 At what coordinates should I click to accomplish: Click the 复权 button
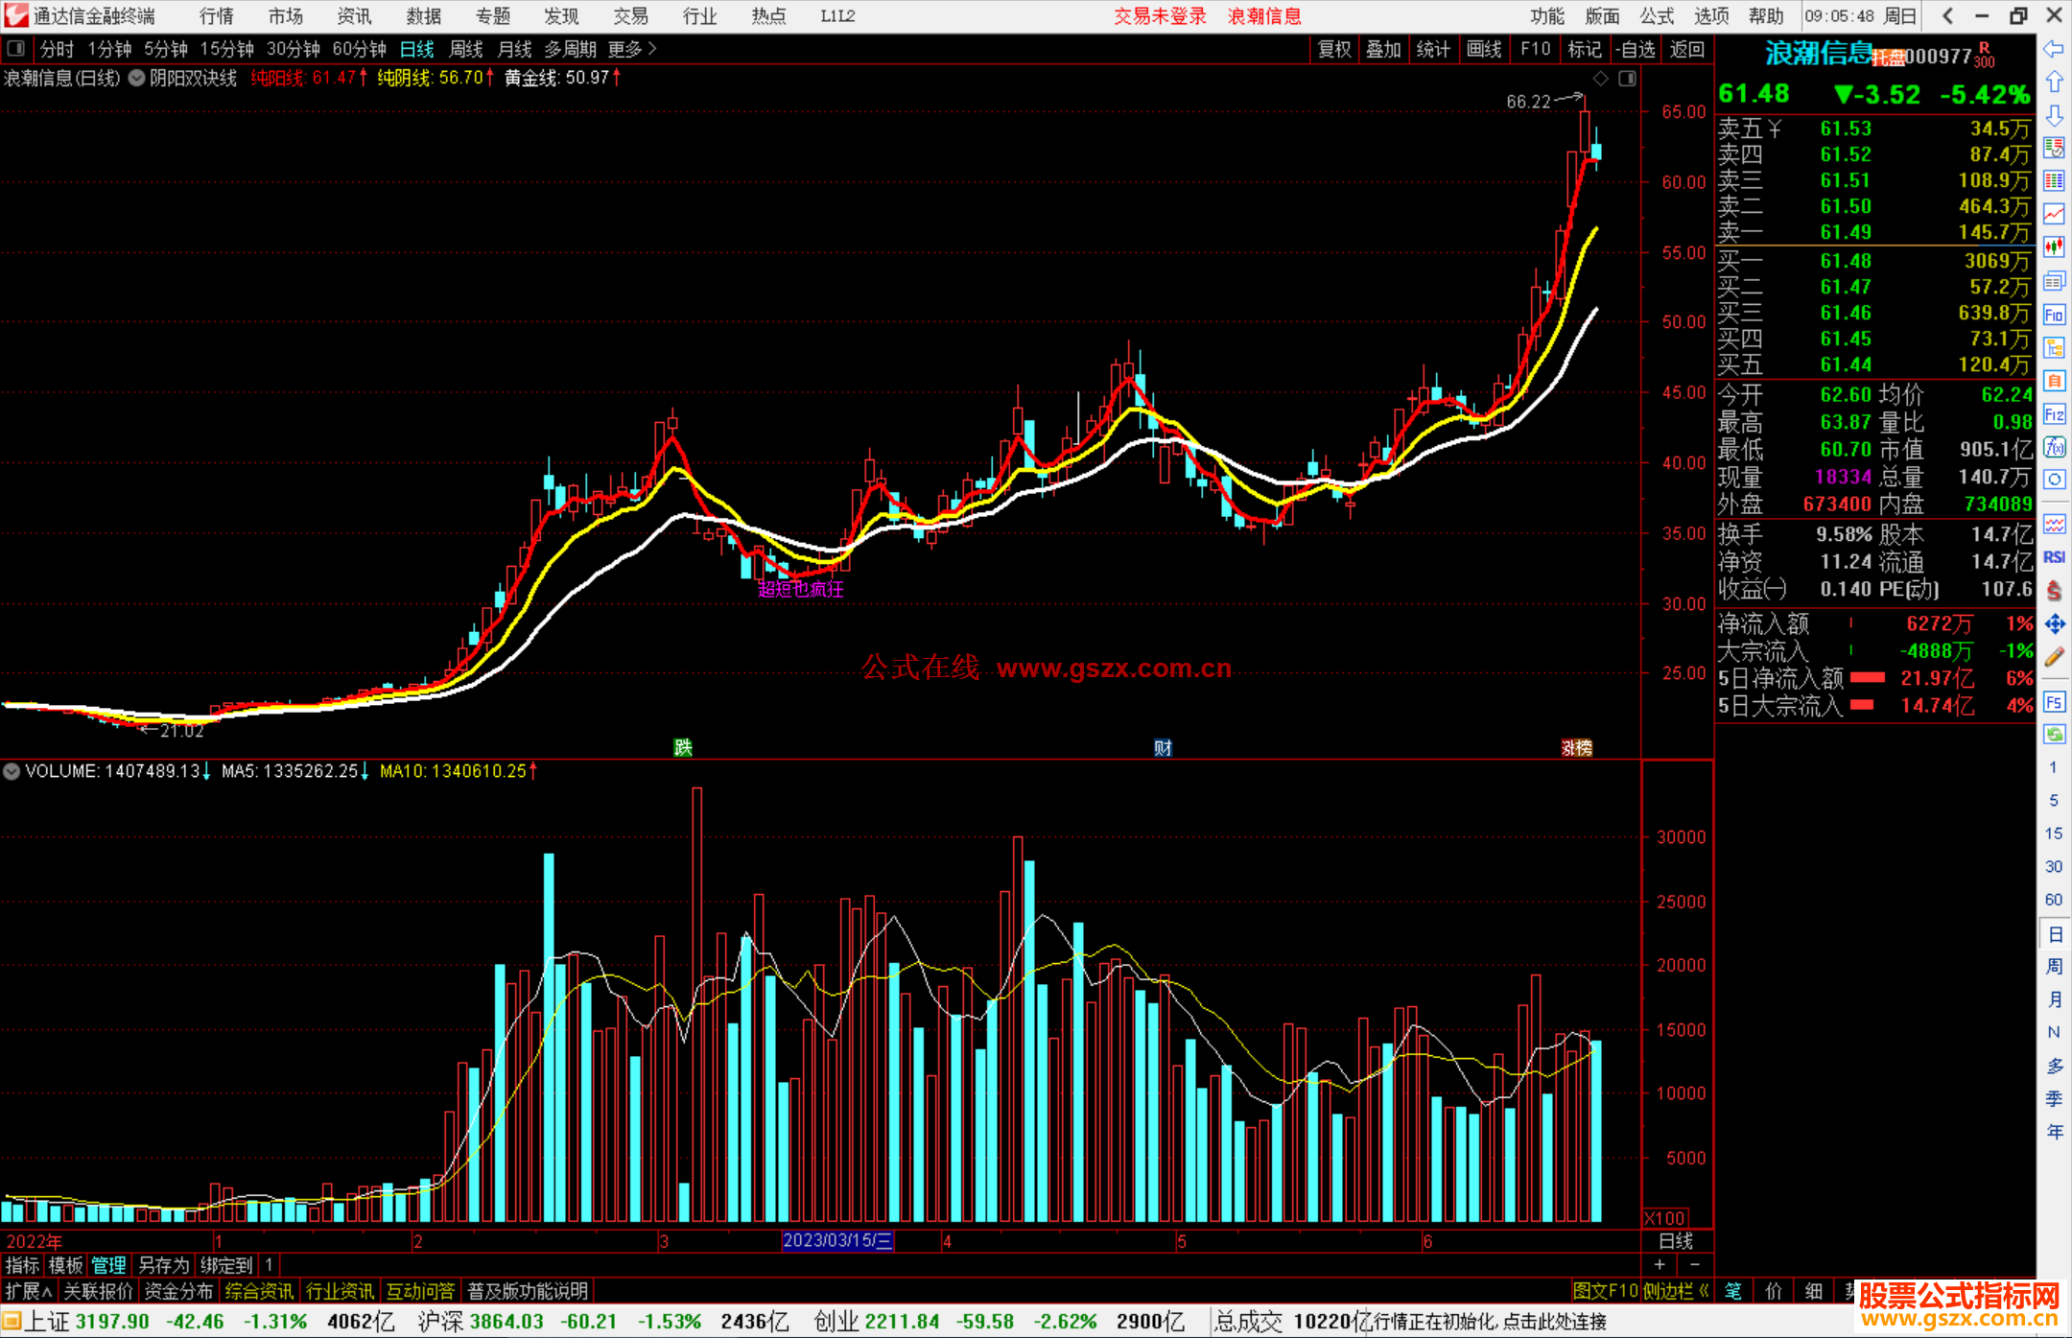coord(1333,49)
